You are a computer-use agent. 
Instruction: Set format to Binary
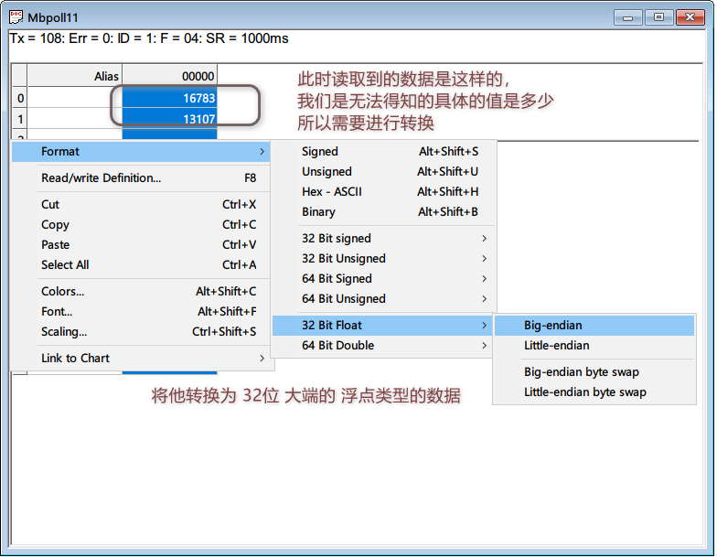383,212
